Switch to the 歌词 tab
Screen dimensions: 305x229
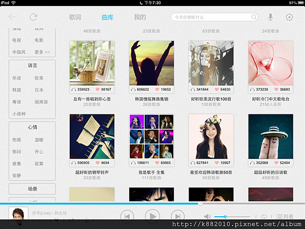[x=75, y=17]
